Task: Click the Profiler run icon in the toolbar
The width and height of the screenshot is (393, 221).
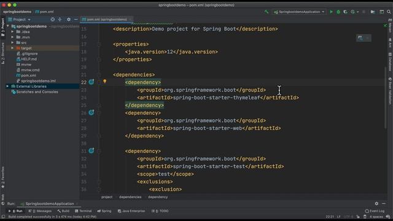Action: click(x=352, y=12)
